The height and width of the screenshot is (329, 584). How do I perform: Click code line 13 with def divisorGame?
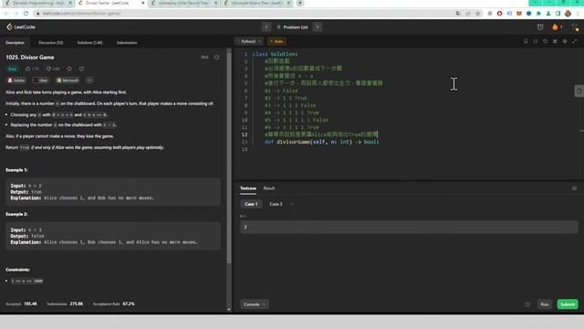tap(322, 142)
